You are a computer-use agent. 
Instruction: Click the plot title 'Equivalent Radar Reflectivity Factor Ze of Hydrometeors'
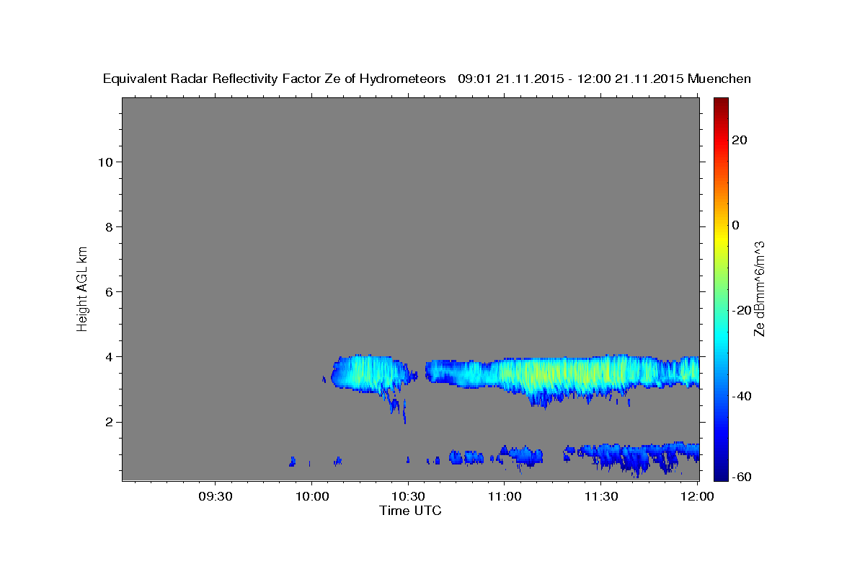[275, 79]
